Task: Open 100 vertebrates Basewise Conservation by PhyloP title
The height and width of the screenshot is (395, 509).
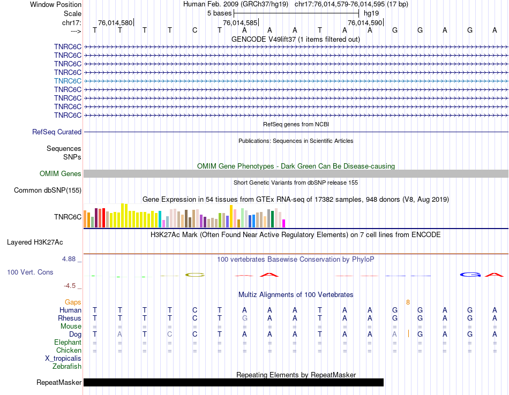Action: [296, 260]
